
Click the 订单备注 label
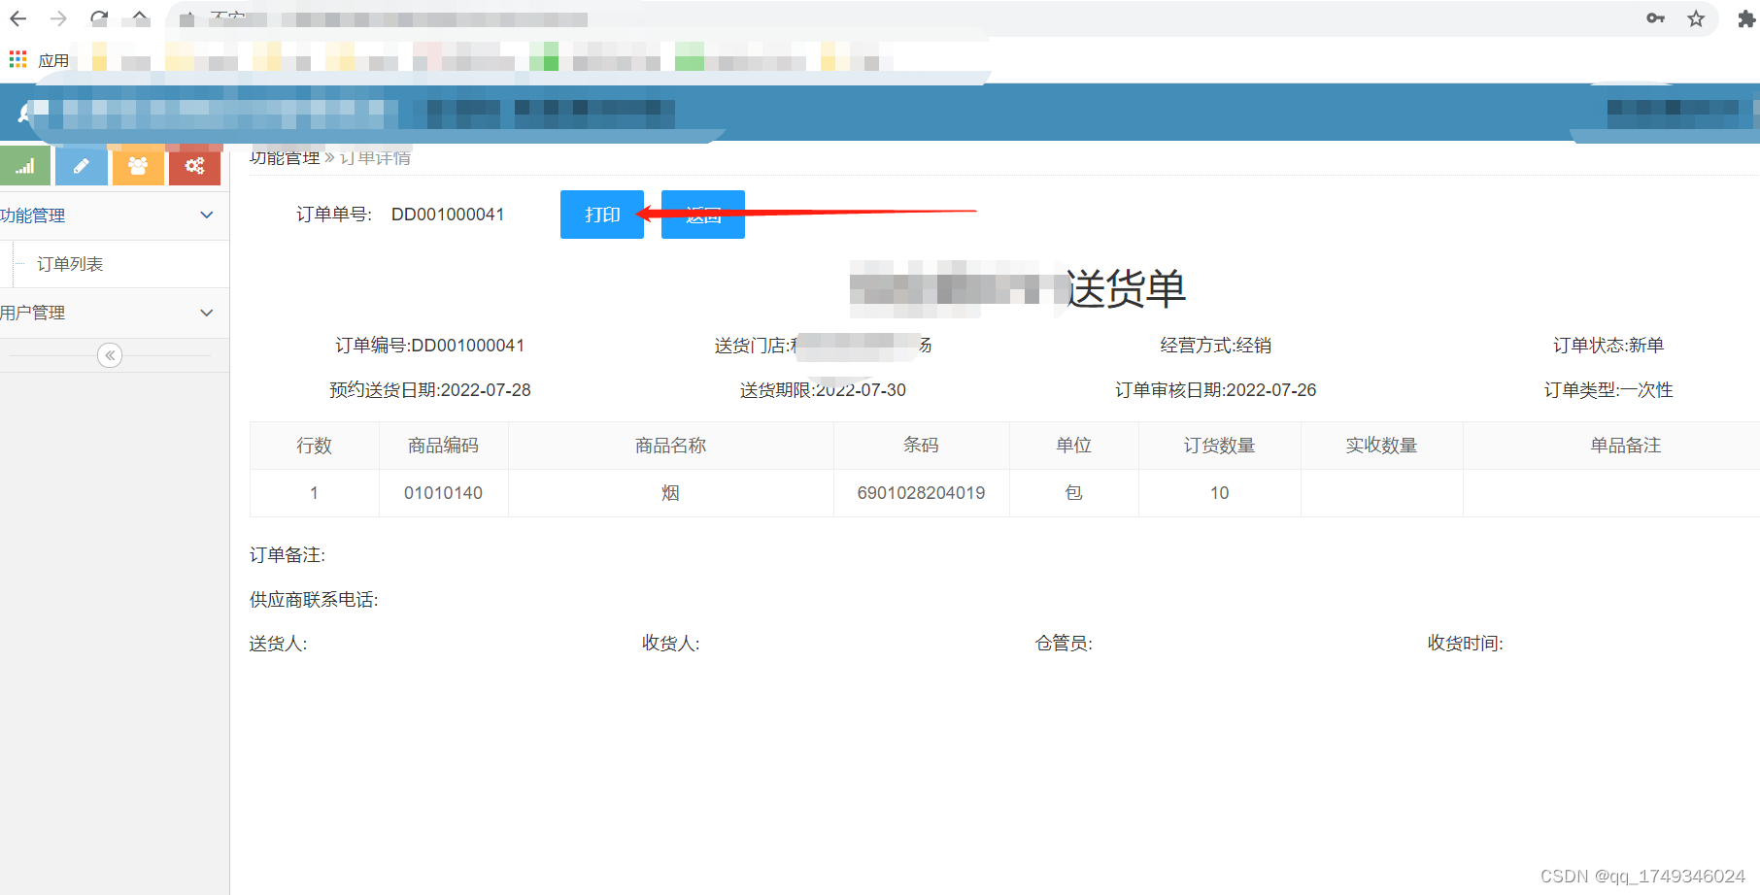(288, 555)
